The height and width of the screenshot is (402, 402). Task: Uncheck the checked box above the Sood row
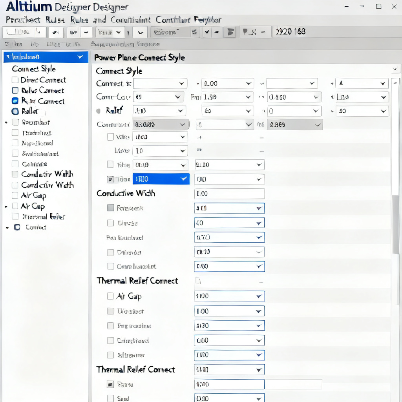coord(110,384)
